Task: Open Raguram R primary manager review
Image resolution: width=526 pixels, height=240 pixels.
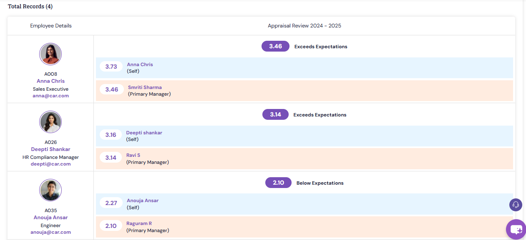Action: click(139, 223)
